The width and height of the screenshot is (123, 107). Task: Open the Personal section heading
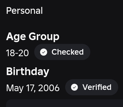24,11
